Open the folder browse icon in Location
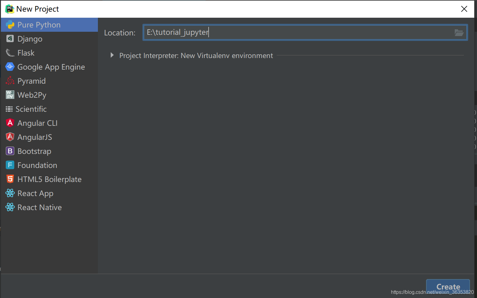This screenshot has height=298, width=477. 459,33
